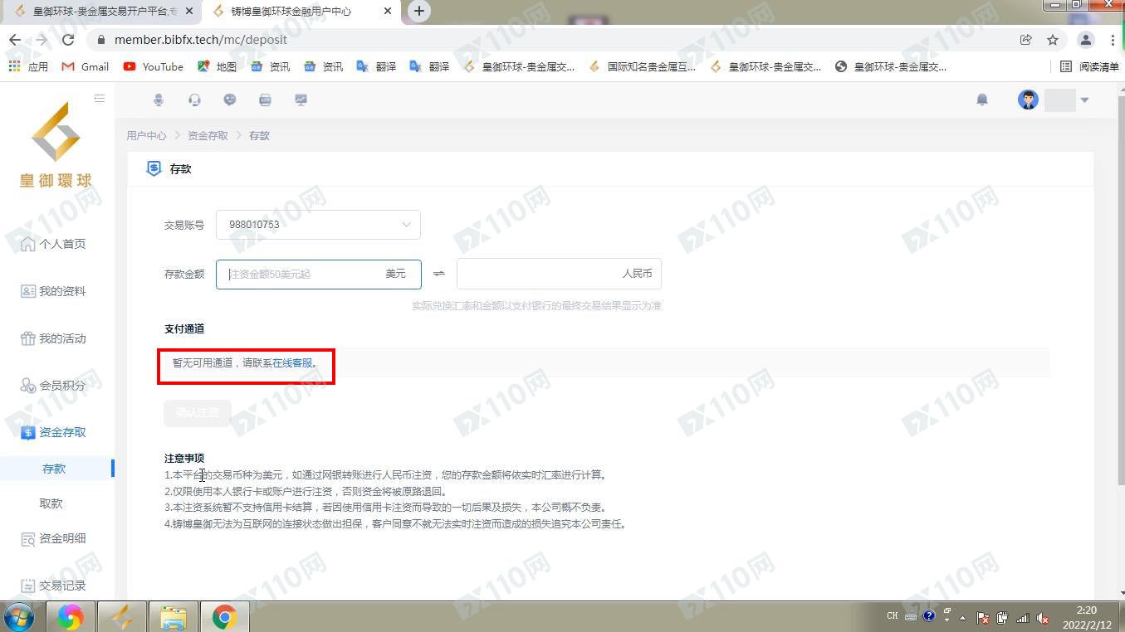
Task: Open the headset customer service icon
Action: (194, 100)
